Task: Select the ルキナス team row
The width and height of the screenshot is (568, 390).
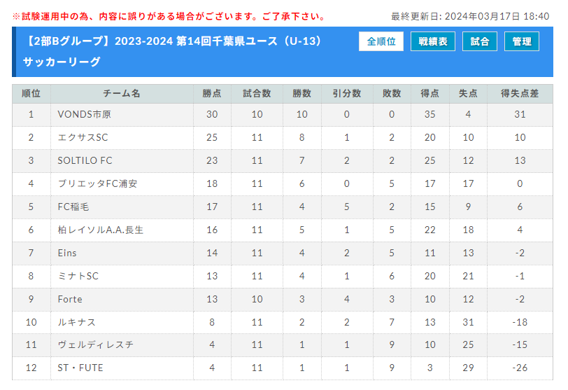Action: tap(282, 322)
